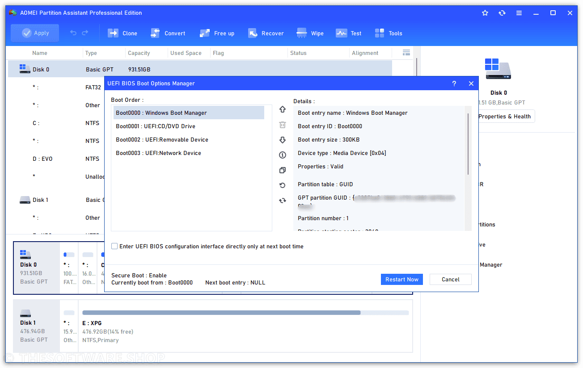This screenshot has height=368, width=583.
Task: Select Disk 1 block in disk map
Action: [x=37, y=326]
